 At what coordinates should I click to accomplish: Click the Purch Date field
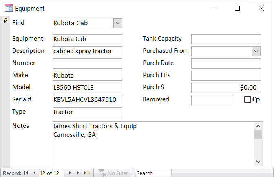tap(225, 63)
